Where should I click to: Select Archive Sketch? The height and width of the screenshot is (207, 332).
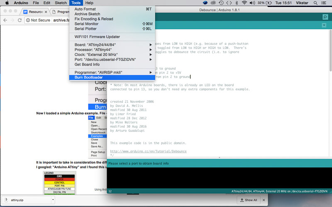(x=112, y=14)
